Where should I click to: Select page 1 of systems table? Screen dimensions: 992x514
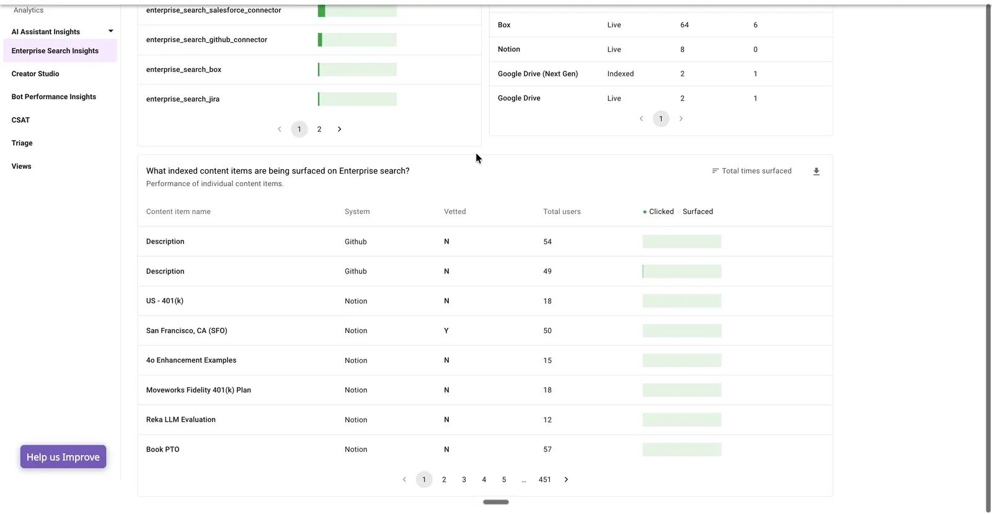point(661,118)
